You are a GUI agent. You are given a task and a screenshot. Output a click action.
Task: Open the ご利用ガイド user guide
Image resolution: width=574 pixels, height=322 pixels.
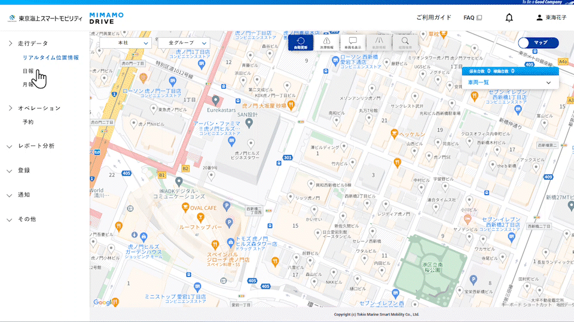[x=433, y=17]
